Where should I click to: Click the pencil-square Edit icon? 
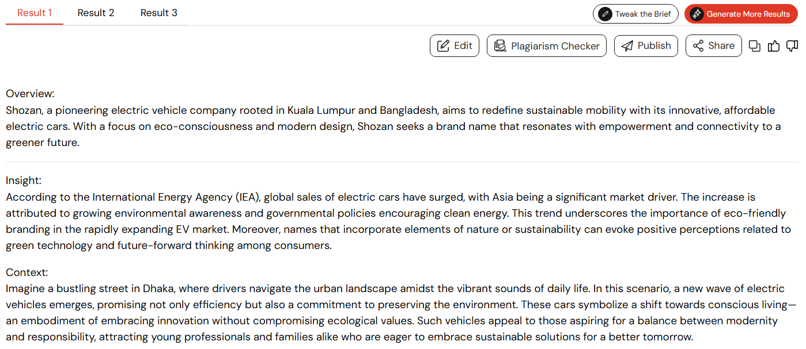pos(443,46)
